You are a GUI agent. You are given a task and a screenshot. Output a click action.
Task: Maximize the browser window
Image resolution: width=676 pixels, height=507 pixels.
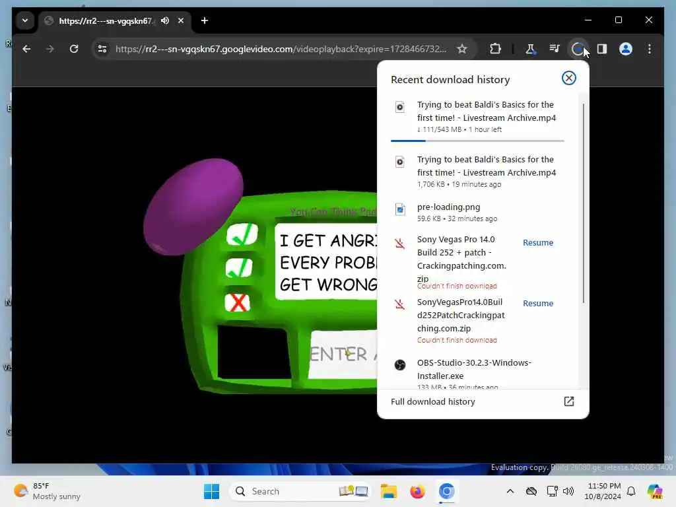click(618, 20)
